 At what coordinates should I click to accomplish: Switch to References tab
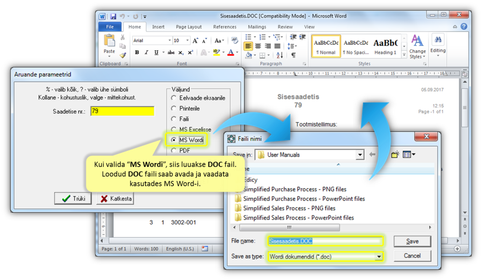point(225,27)
